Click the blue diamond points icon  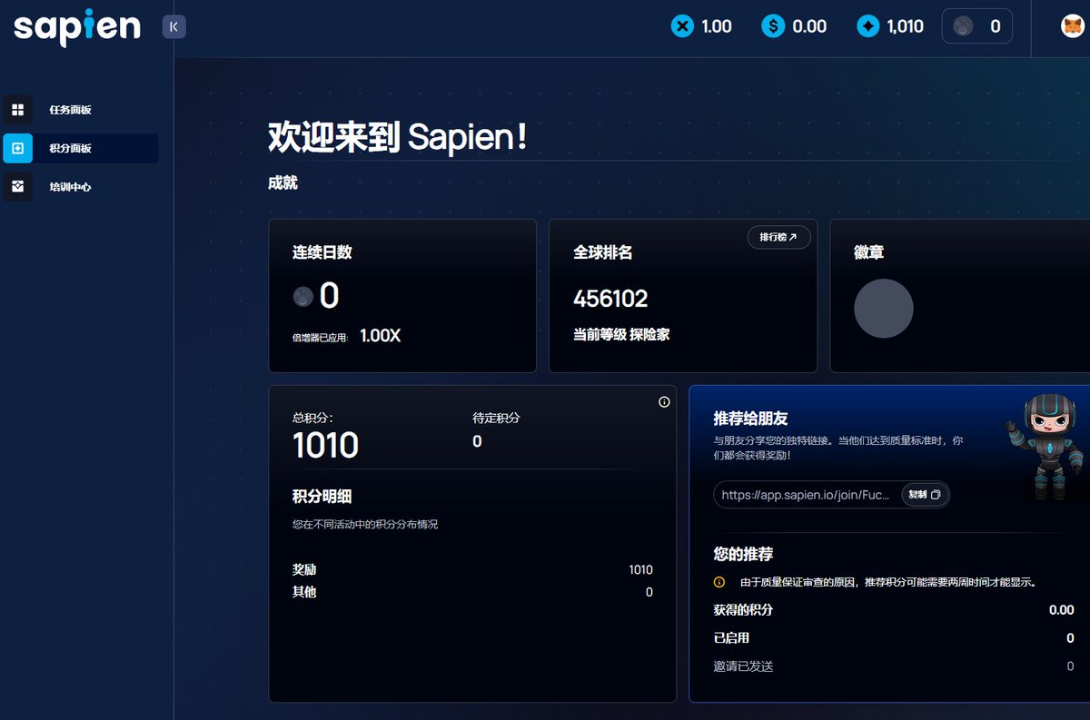868,26
